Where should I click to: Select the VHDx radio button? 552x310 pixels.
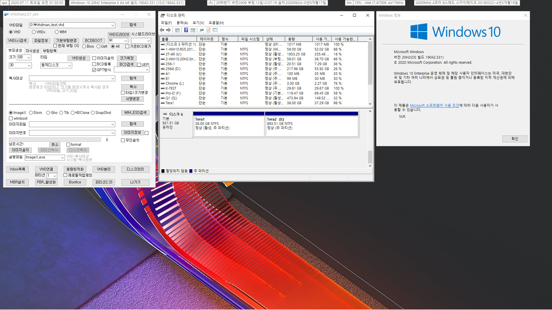coord(34,32)
